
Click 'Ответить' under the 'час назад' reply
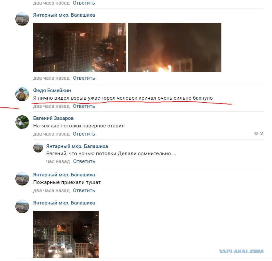pos(84,161)
